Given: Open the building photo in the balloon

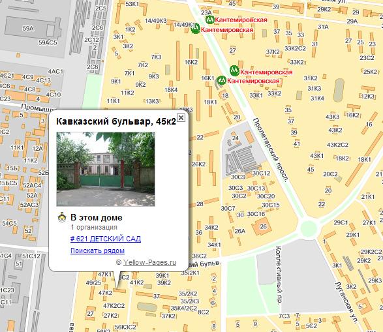Looking at the screenshot, I should (x=106, y=169).
